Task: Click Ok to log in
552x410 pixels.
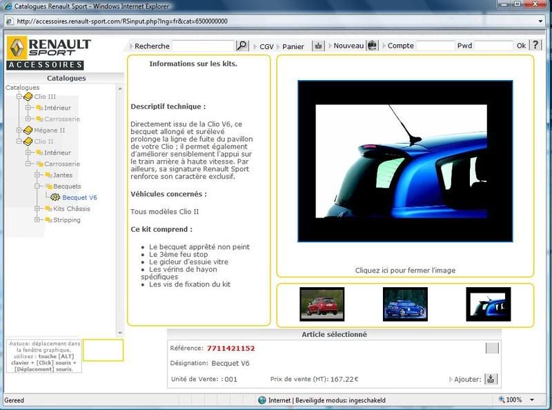Action: pos(521,46)
